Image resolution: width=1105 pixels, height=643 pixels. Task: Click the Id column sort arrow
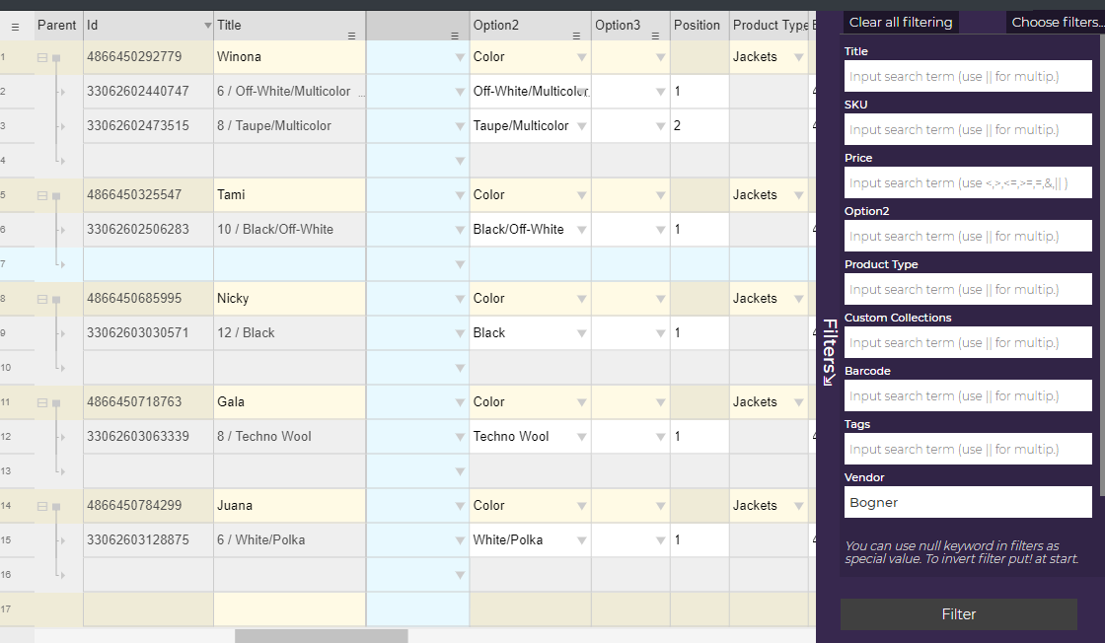point(207,26)
